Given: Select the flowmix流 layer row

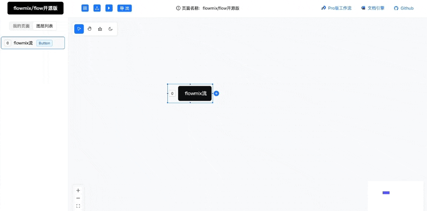Looking at the screenshot, I should click(33, 43).
